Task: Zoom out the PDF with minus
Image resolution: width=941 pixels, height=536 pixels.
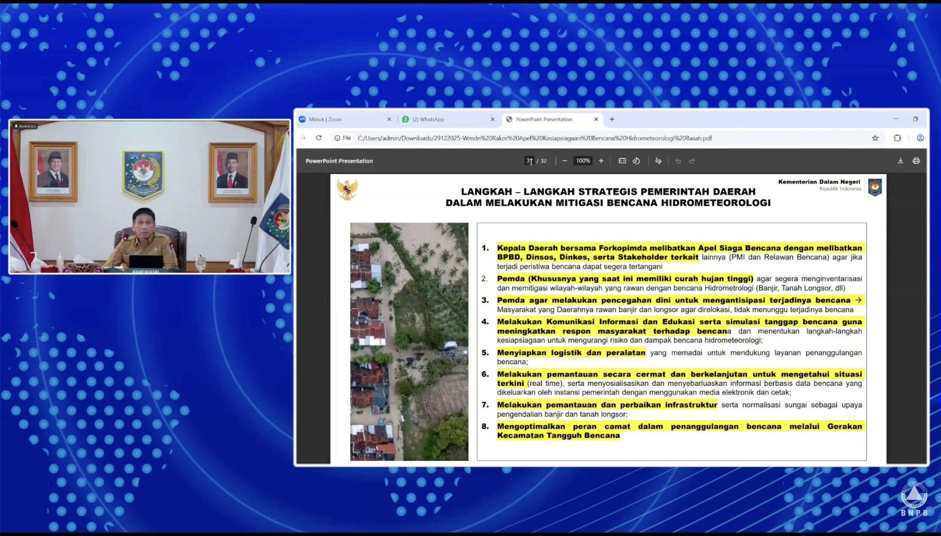Action: point(564,161)
